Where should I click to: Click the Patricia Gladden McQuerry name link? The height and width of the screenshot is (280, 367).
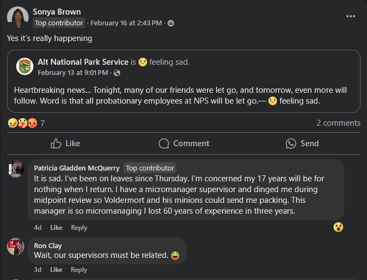point(77,168)
